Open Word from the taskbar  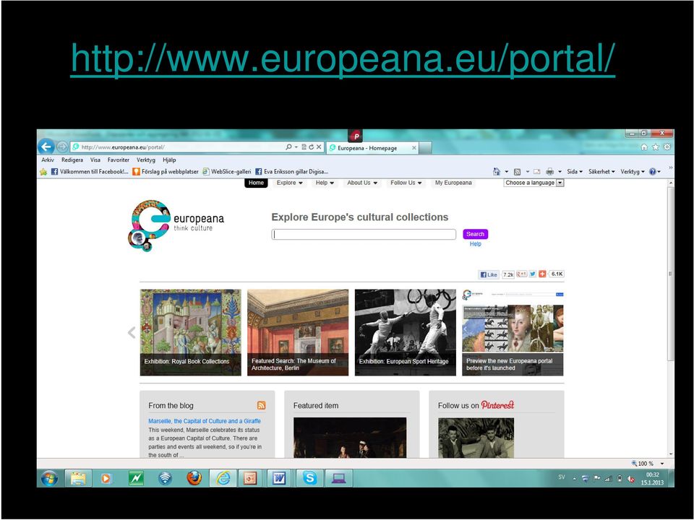(279, 478)
